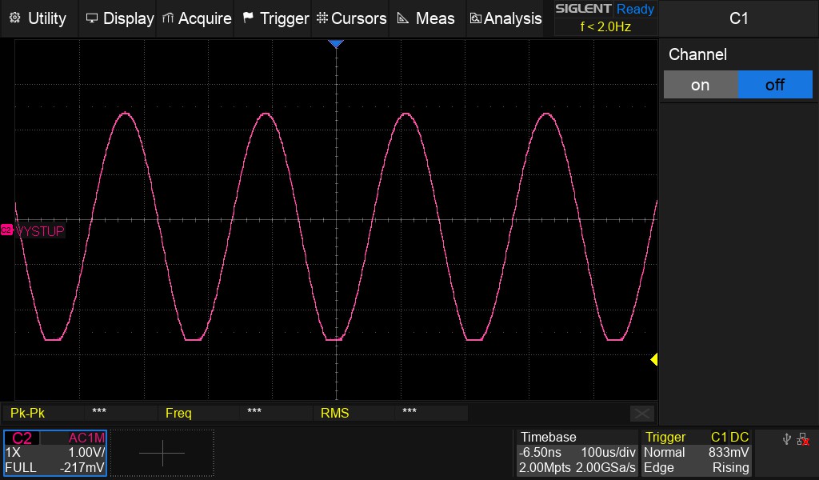Open the Analysis menu
This screenshot has height=480, width=819.
pyautogui.click(x=505, y=18)
